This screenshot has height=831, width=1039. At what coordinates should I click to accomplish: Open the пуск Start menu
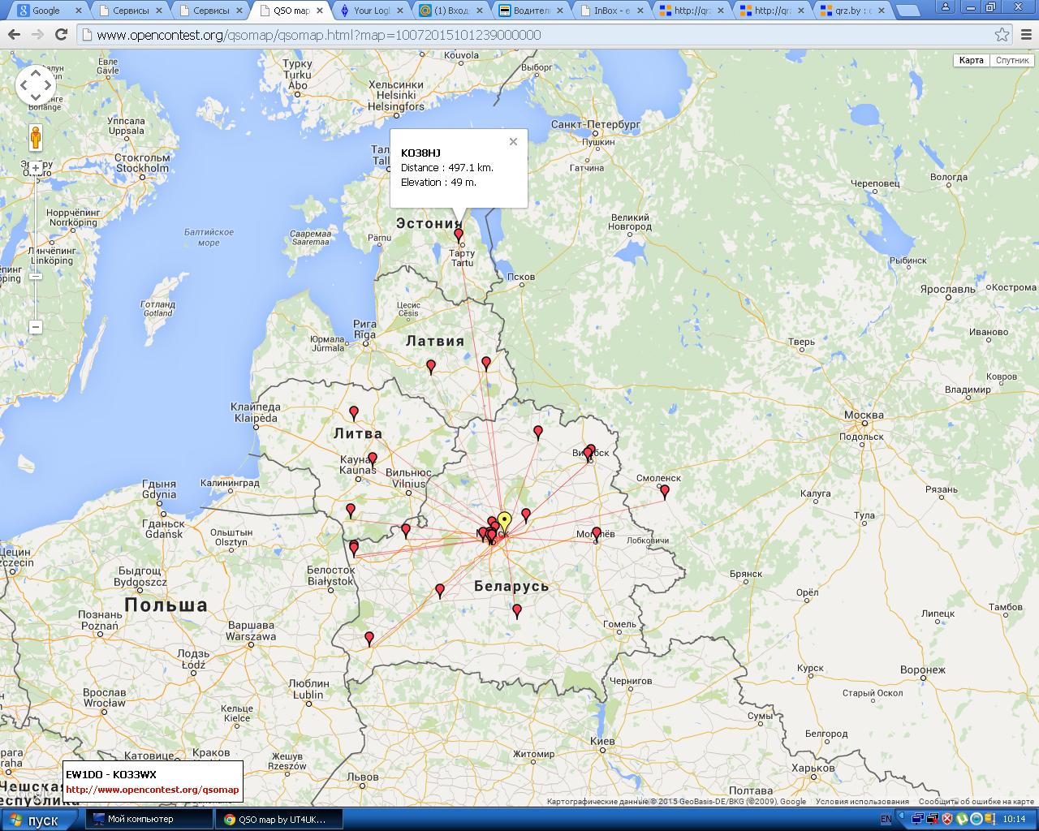pos(39,820)
